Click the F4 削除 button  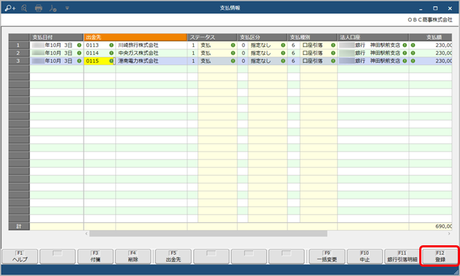click(133, 257)
